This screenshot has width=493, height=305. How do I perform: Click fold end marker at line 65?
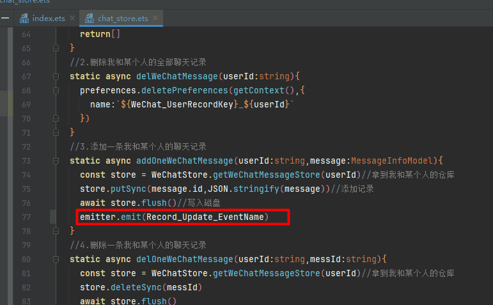pyautogui.click(x=56, y=48)
